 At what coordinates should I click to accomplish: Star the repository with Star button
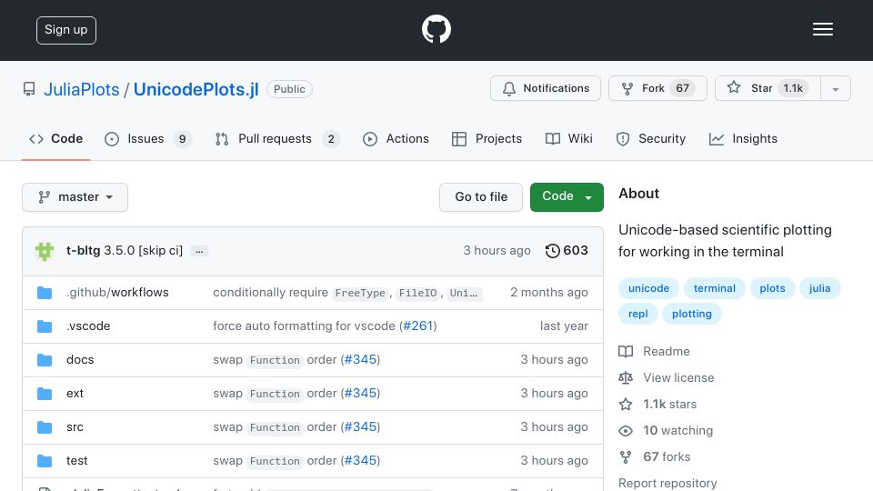point(768,88)
